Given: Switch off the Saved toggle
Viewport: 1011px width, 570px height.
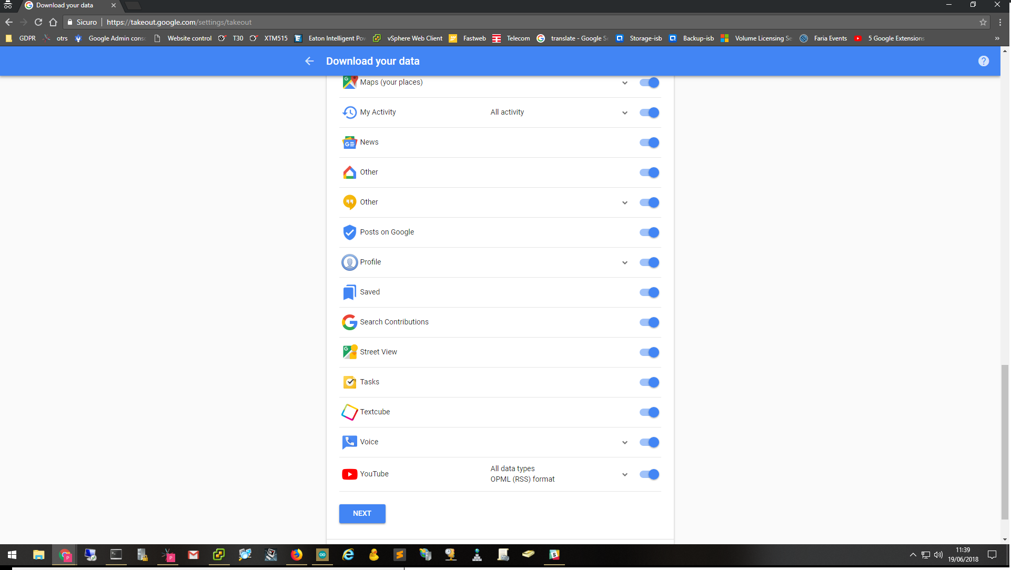Looking at the screenshot, I should pyautogui.click(x=649, y=292).
